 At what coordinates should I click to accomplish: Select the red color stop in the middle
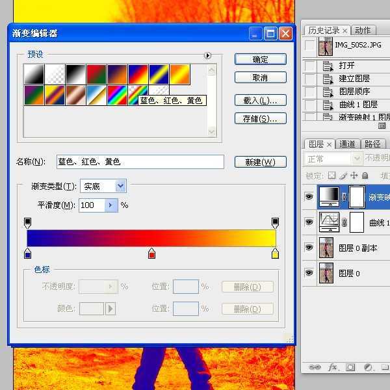tap(151, 253)
